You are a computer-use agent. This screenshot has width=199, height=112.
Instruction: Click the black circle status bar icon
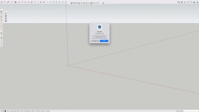pos(5,111)
